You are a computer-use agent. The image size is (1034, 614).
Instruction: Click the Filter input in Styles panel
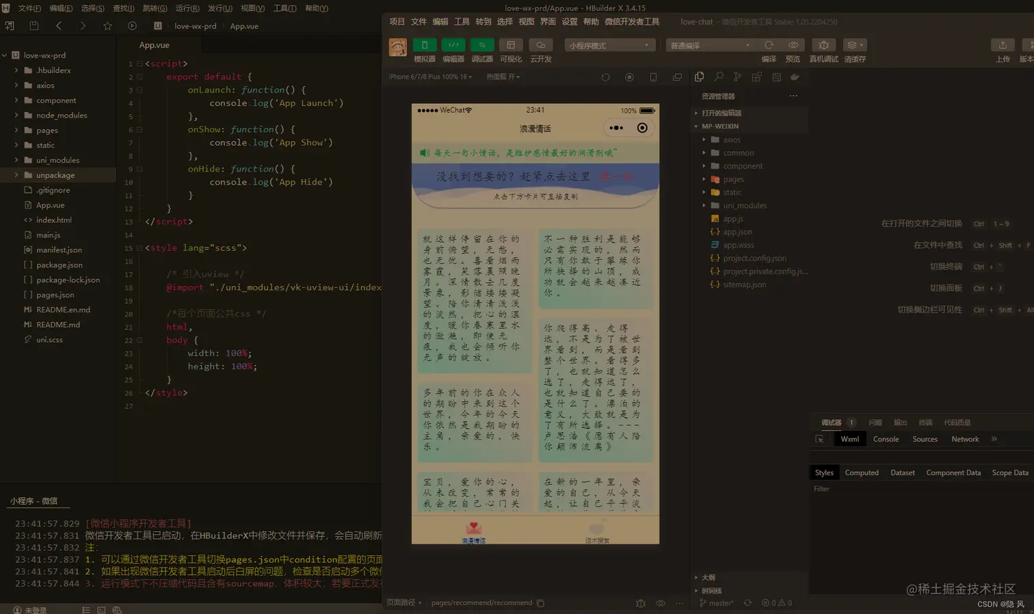[x=920, y=489]
